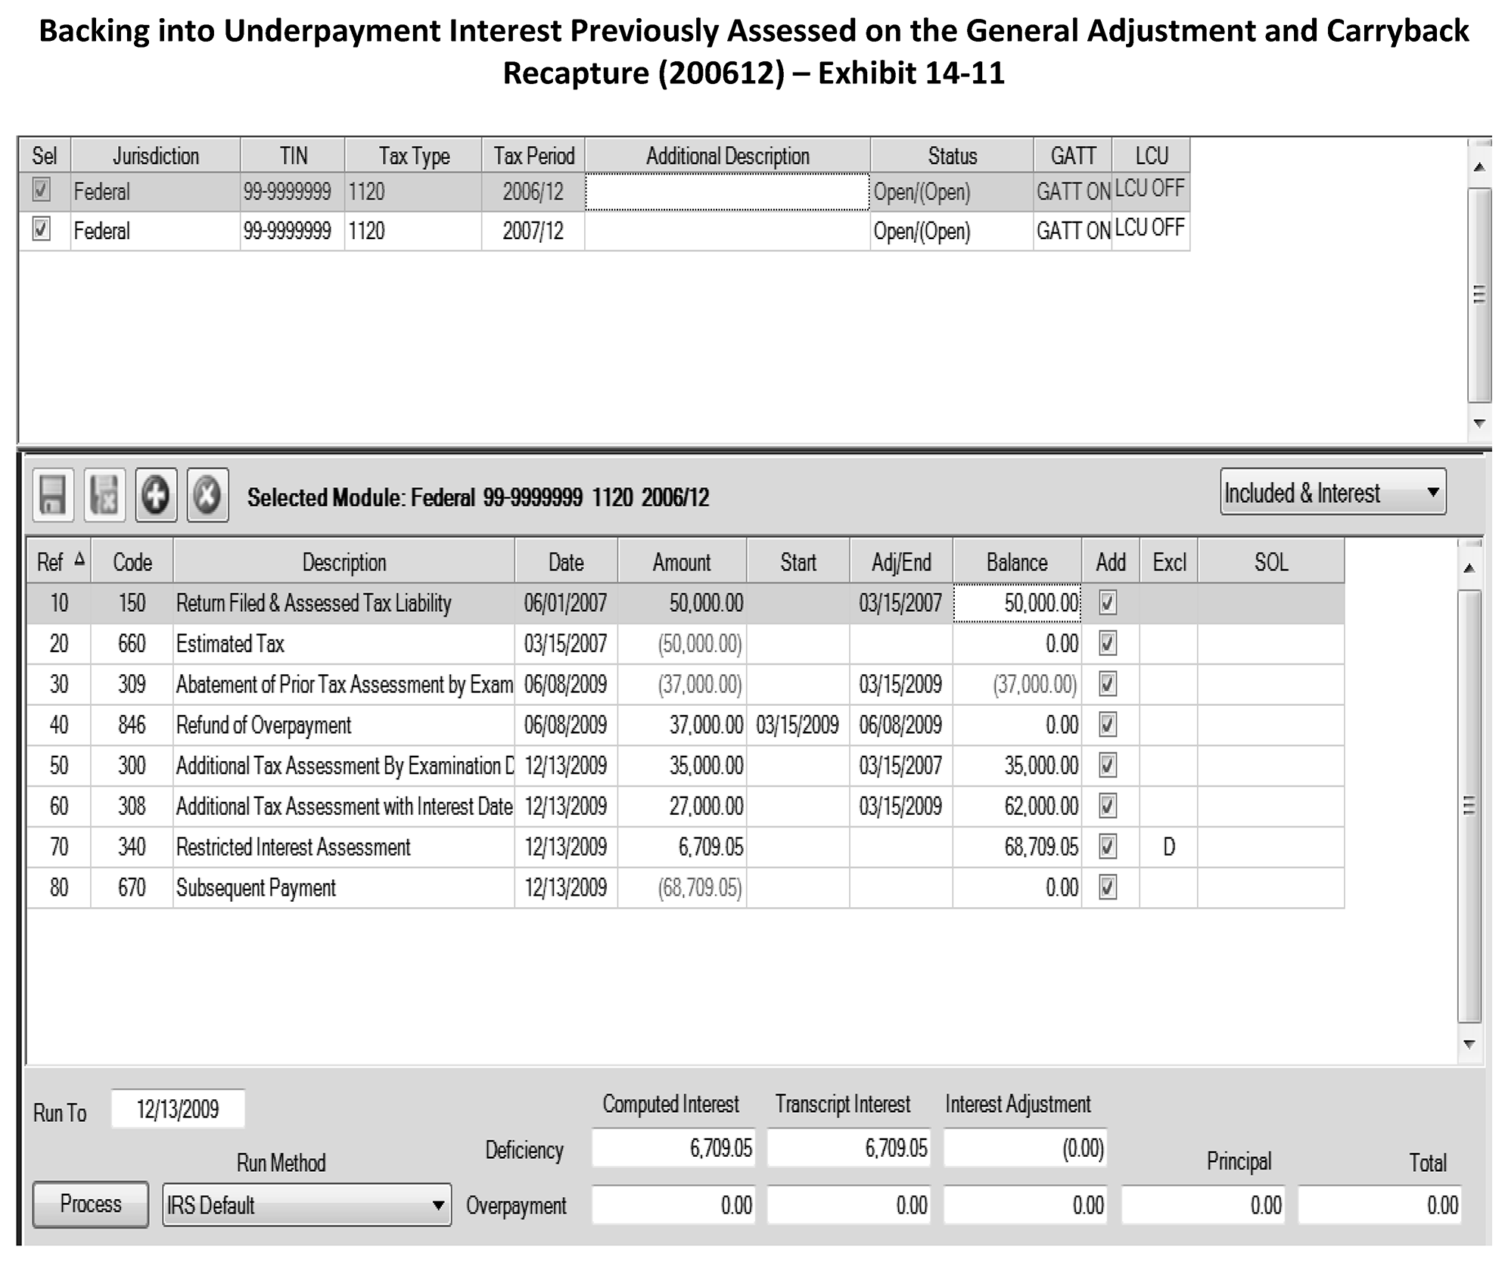Click Ref column sort arrow
The height and width of the screenshot is (1268, 1508).
[x=79, y=561]
